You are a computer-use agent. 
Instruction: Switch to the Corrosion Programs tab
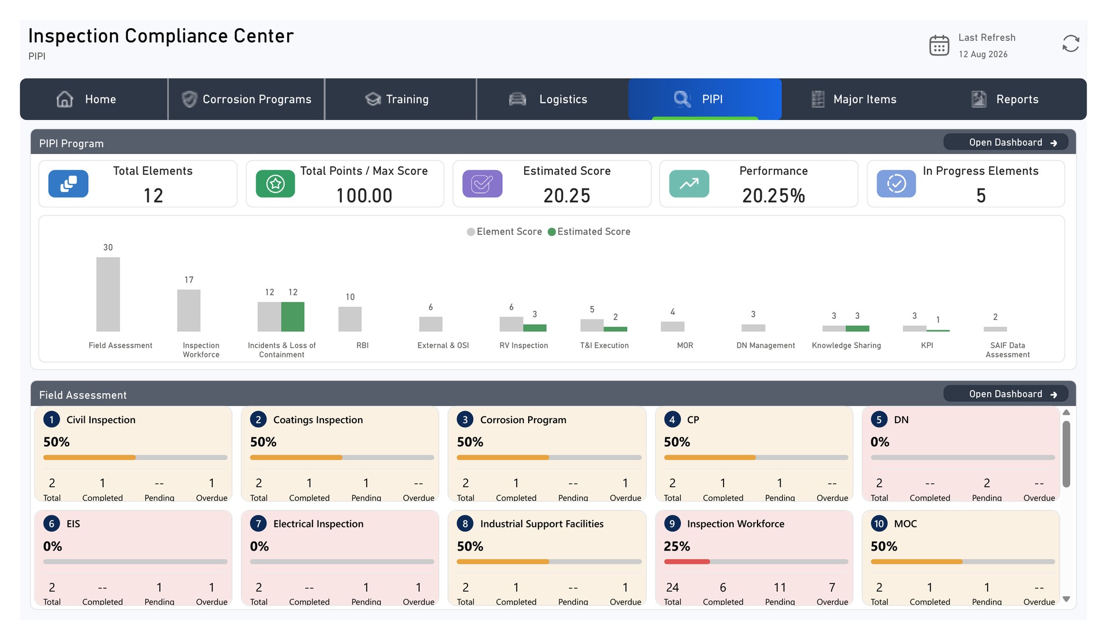pos(246,99)
